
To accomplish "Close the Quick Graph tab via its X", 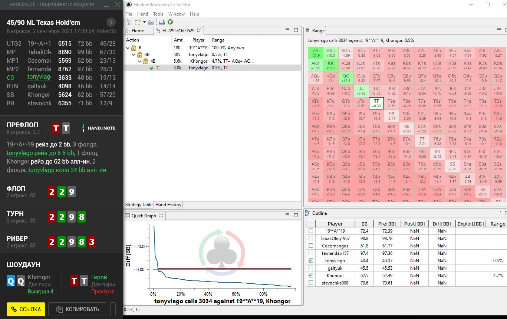I will pos(161,216).
